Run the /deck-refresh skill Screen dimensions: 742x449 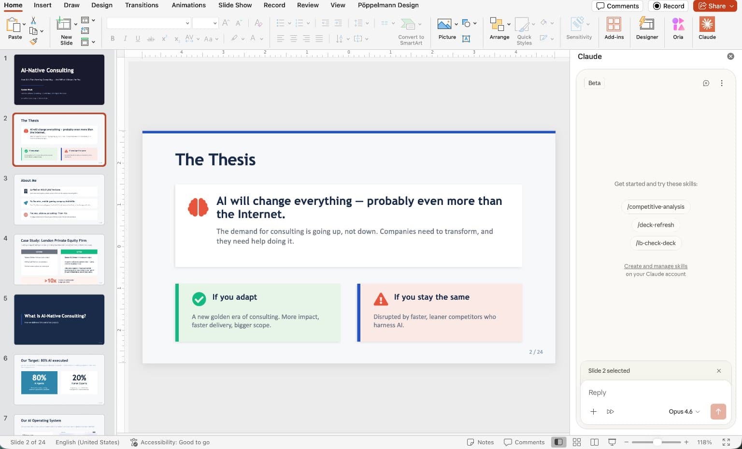[656, 224]
